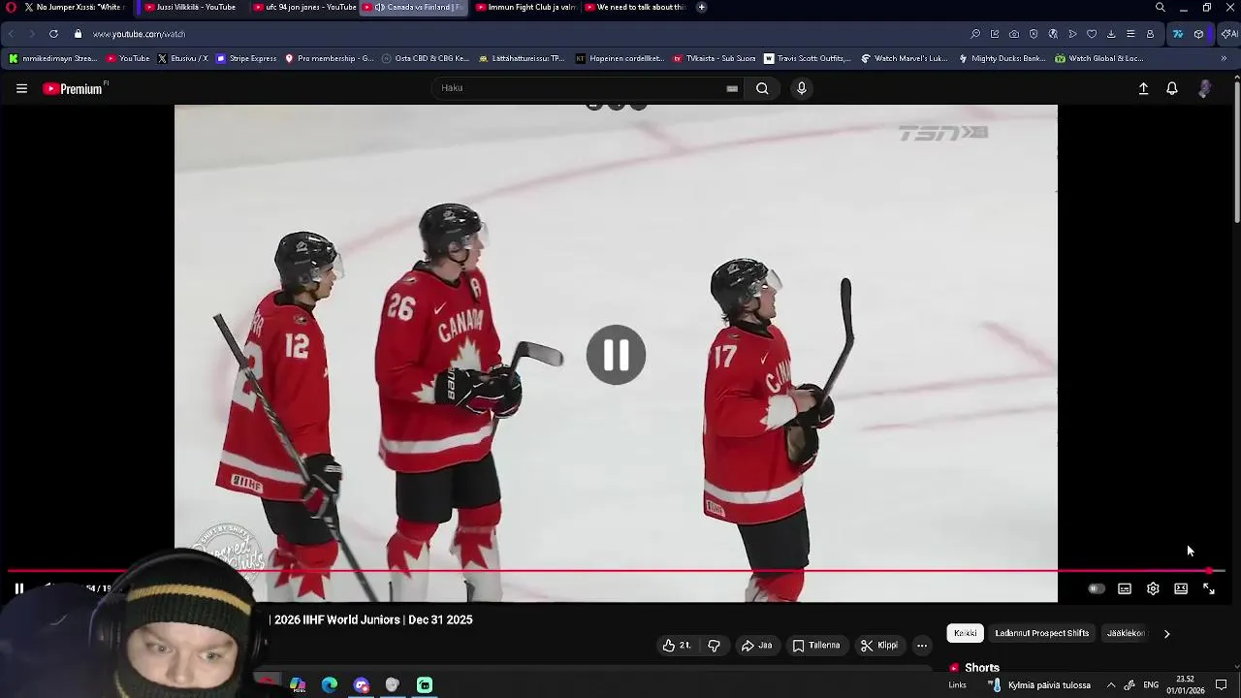Open the camera snapshot icon in address toolbar

(x=1014, y=34)
